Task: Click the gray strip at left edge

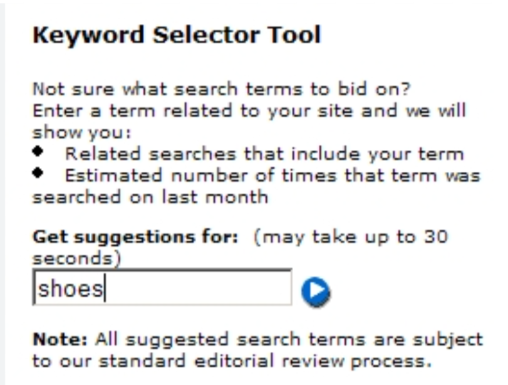Action: [4, 188]
